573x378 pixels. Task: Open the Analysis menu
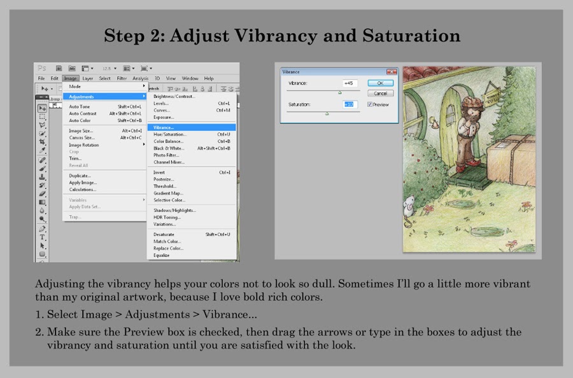pos(140,78)
